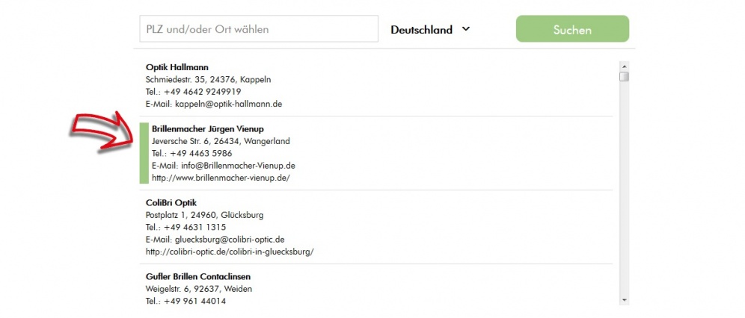The height and width of the screenshot is (318, 745).
Task: Click the scrollbar down arrow
Action: pyautogui.click(x=625, y=300)
